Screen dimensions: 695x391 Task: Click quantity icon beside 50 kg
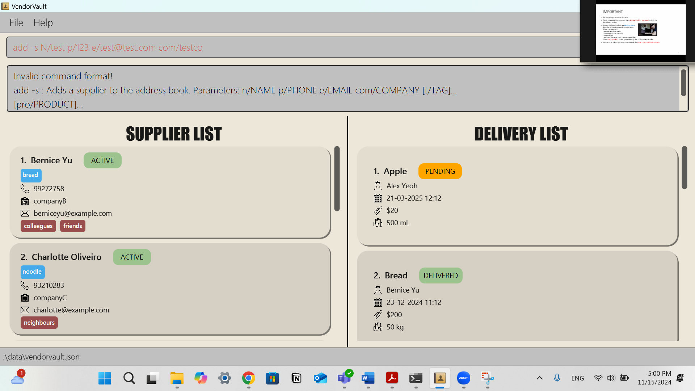[378, 327]
